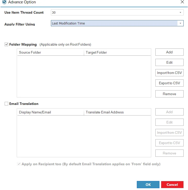Click the Shoviv app logo icon
The width and height of the screenshot is (188, 190).
(4, 2)
